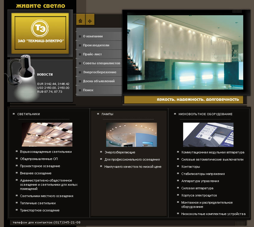Click the НОВОСТИ link
Screen dimensions: 254x227
pyautogui.click(x=45, y=74)
